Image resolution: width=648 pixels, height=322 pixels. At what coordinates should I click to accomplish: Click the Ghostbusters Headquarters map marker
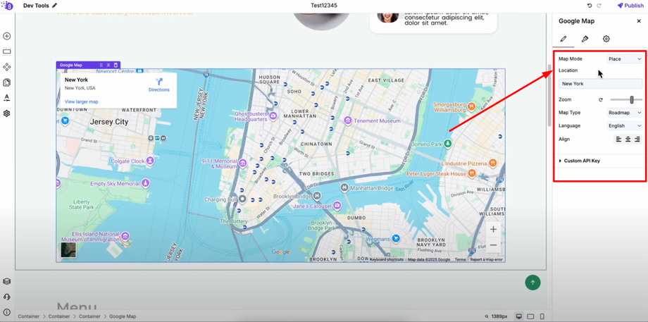[272, 116]
